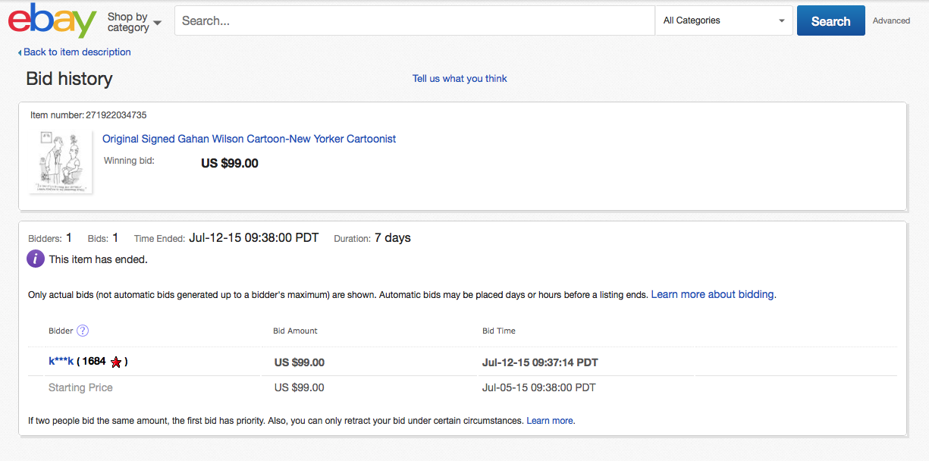This screenshot has width=929, height=461.
Task: Open Original Signed Gahan Wilson Cartoon listing link
Action: pos(249,139)
